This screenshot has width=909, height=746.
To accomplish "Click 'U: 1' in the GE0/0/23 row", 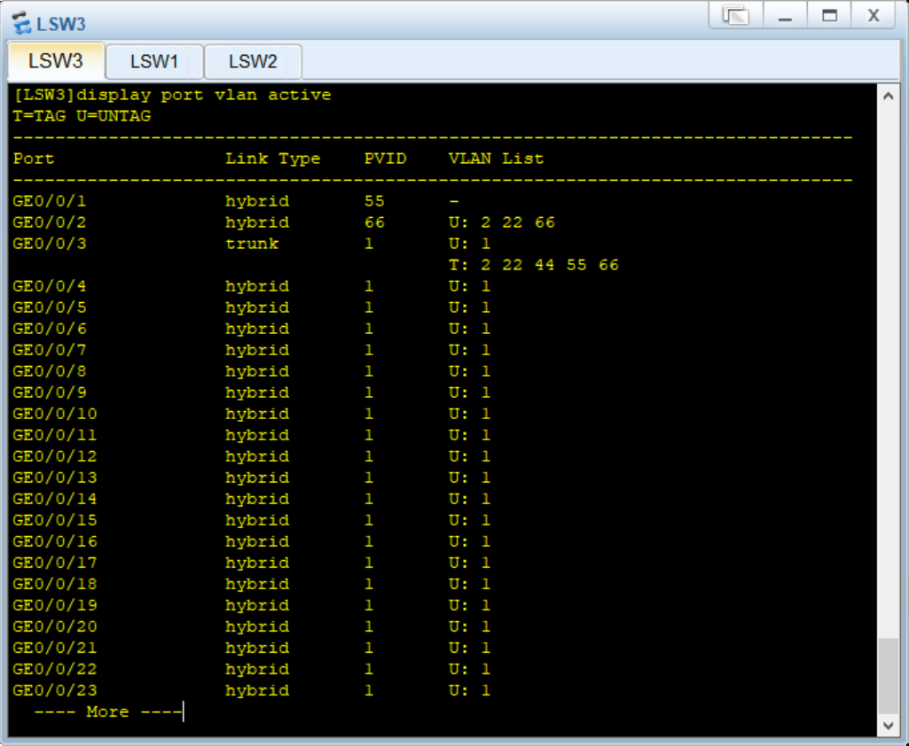I will pos(469,690).
